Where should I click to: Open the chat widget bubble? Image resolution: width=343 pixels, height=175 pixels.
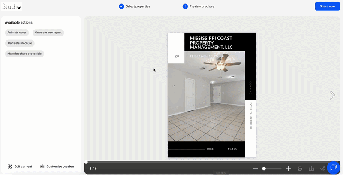pos(333,168)
